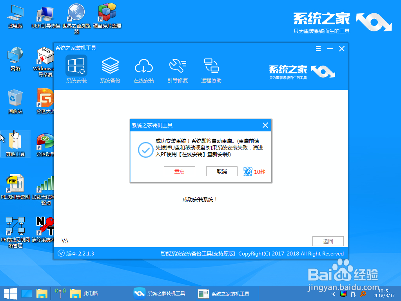Open the 分区助手 desktop icon
The height and width of the screenshot is (301, 401).
tap(44, 143)
